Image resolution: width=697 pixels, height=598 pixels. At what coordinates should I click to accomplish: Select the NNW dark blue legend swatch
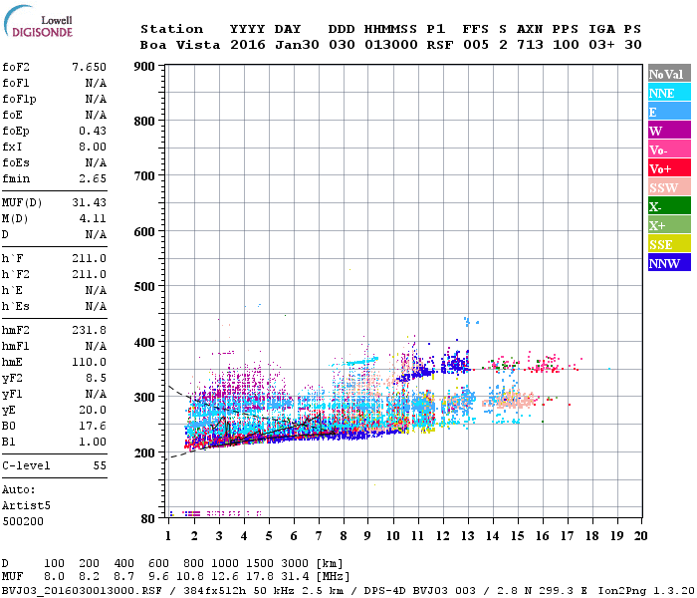669,262
